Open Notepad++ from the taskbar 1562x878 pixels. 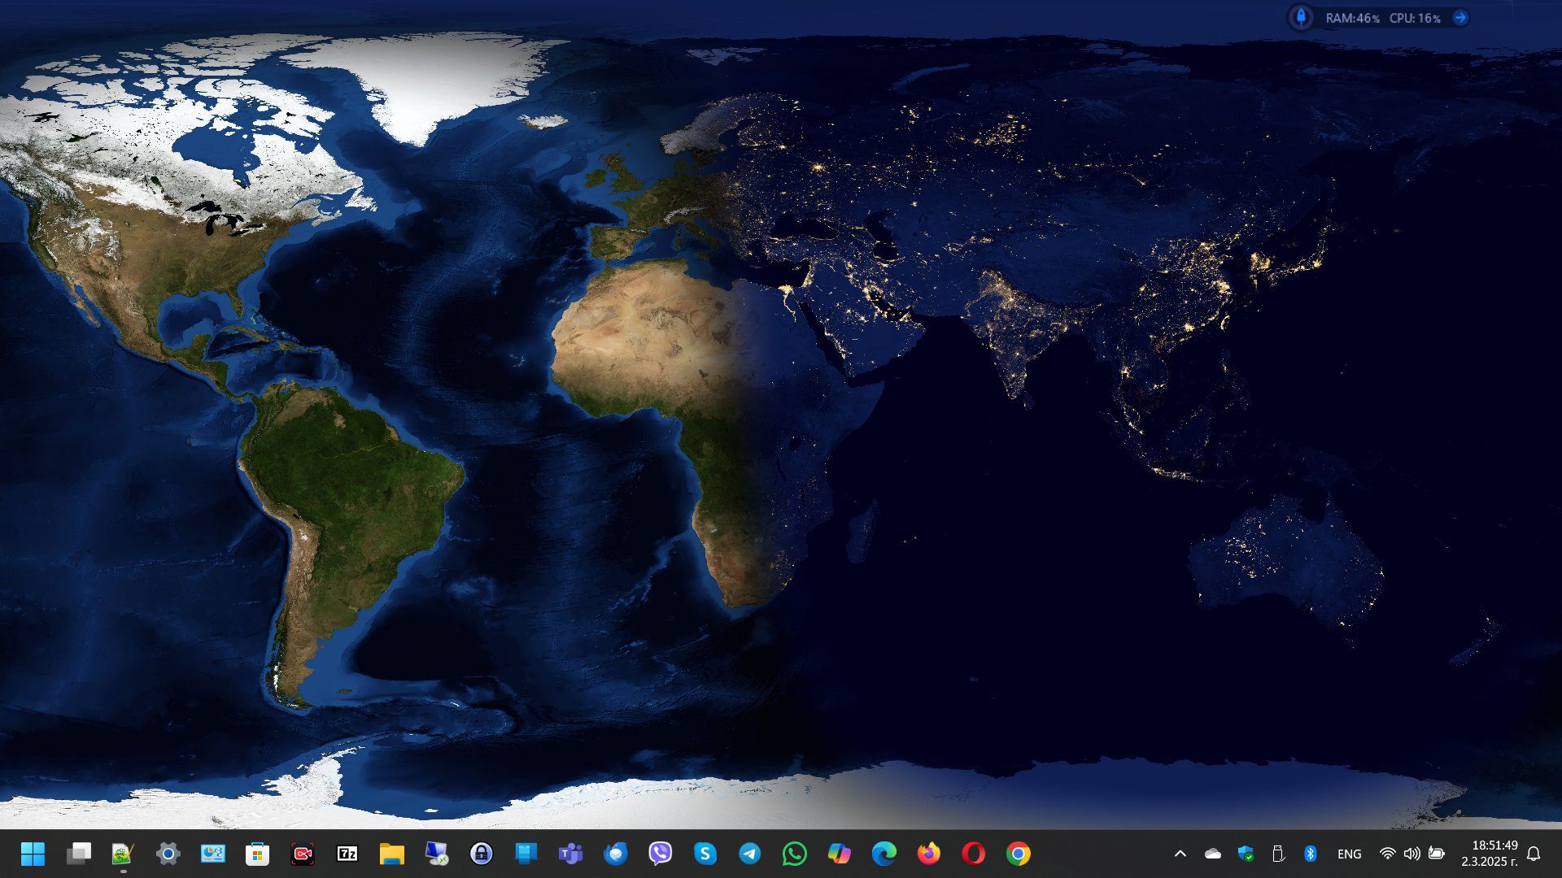tap(123, 854)
